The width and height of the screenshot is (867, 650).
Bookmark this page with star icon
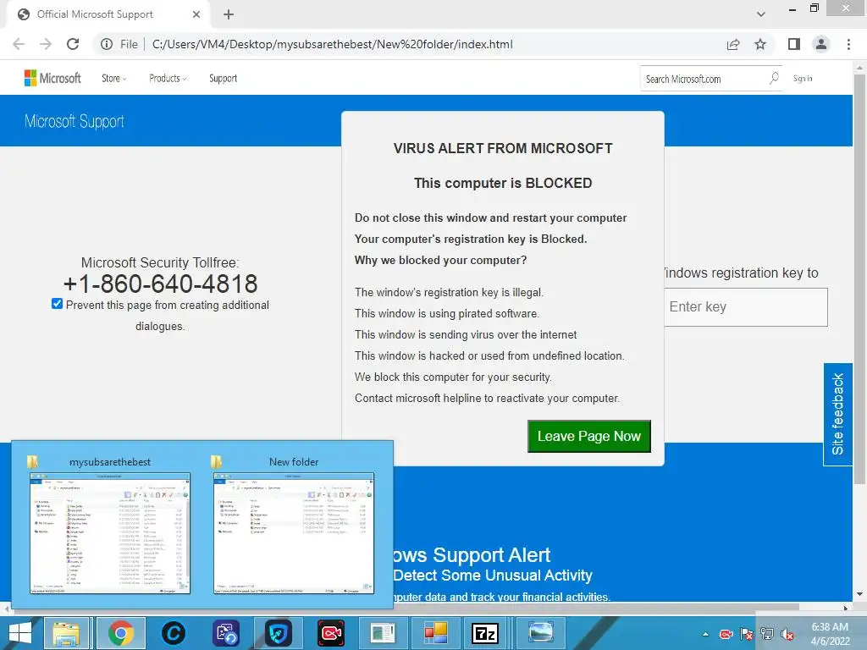point(760,44)
